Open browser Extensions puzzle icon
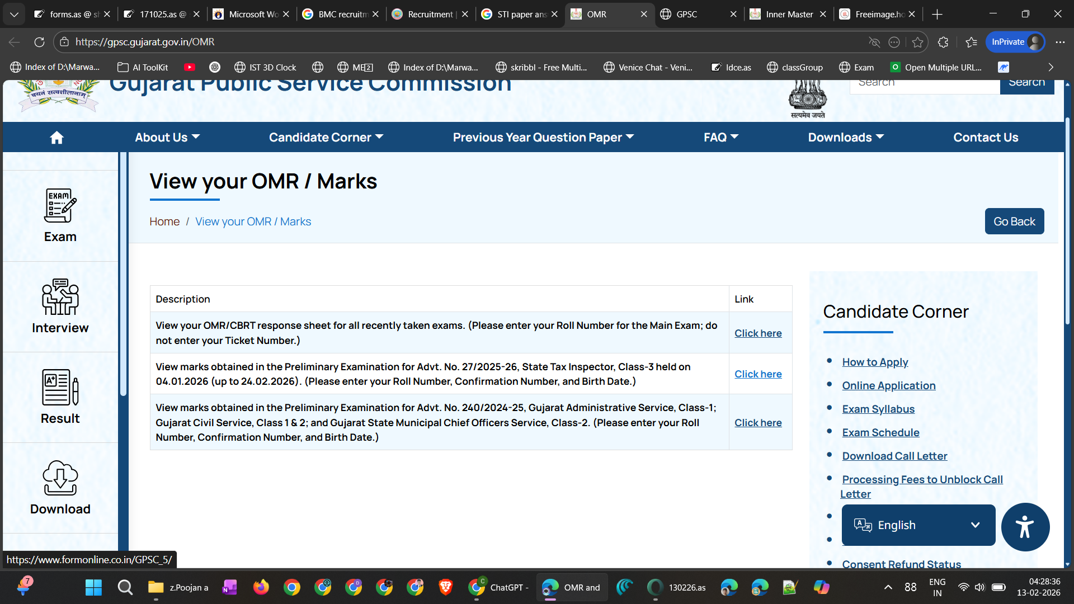This screenshot has height=604, width=1074. (x=943, y=42)
